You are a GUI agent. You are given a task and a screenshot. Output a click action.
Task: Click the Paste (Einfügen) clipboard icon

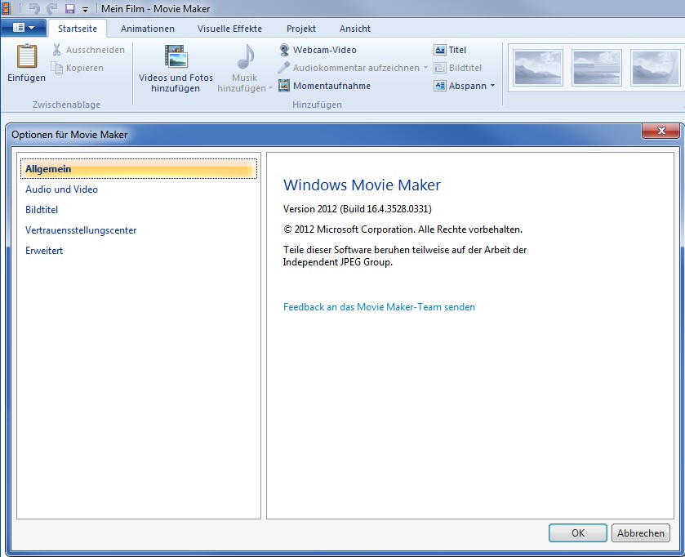point(27,56)
